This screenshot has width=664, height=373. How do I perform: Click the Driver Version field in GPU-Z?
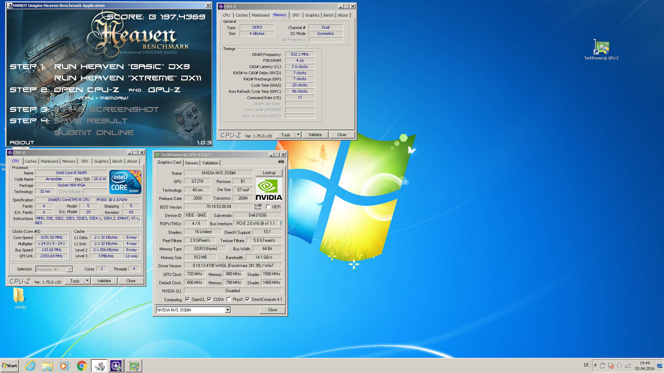tap(233, 266)
